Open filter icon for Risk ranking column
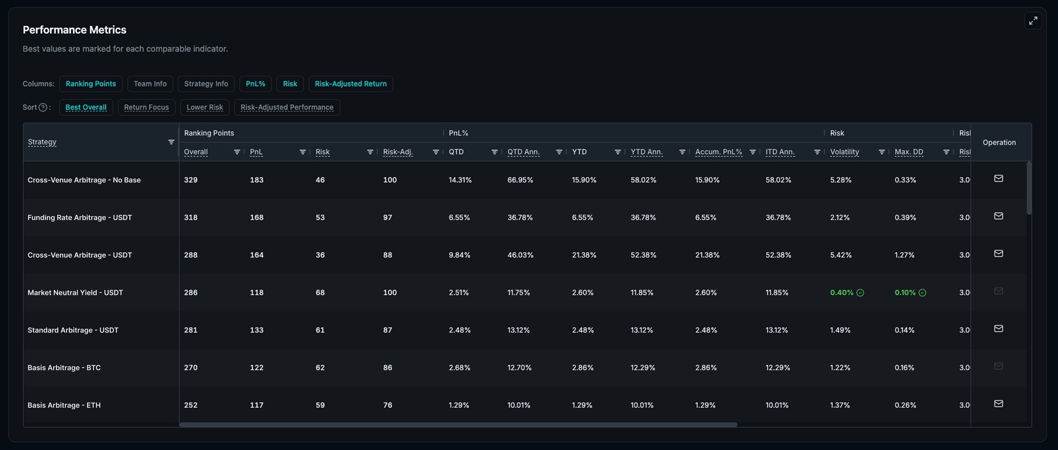 [370, 152]
